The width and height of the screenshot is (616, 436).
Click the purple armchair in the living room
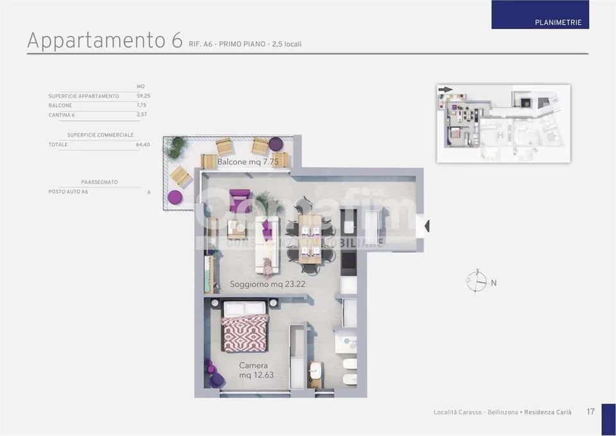[239, 200]
